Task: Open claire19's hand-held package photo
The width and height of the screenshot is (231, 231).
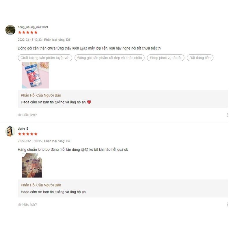Action: (x=32, y=165)
